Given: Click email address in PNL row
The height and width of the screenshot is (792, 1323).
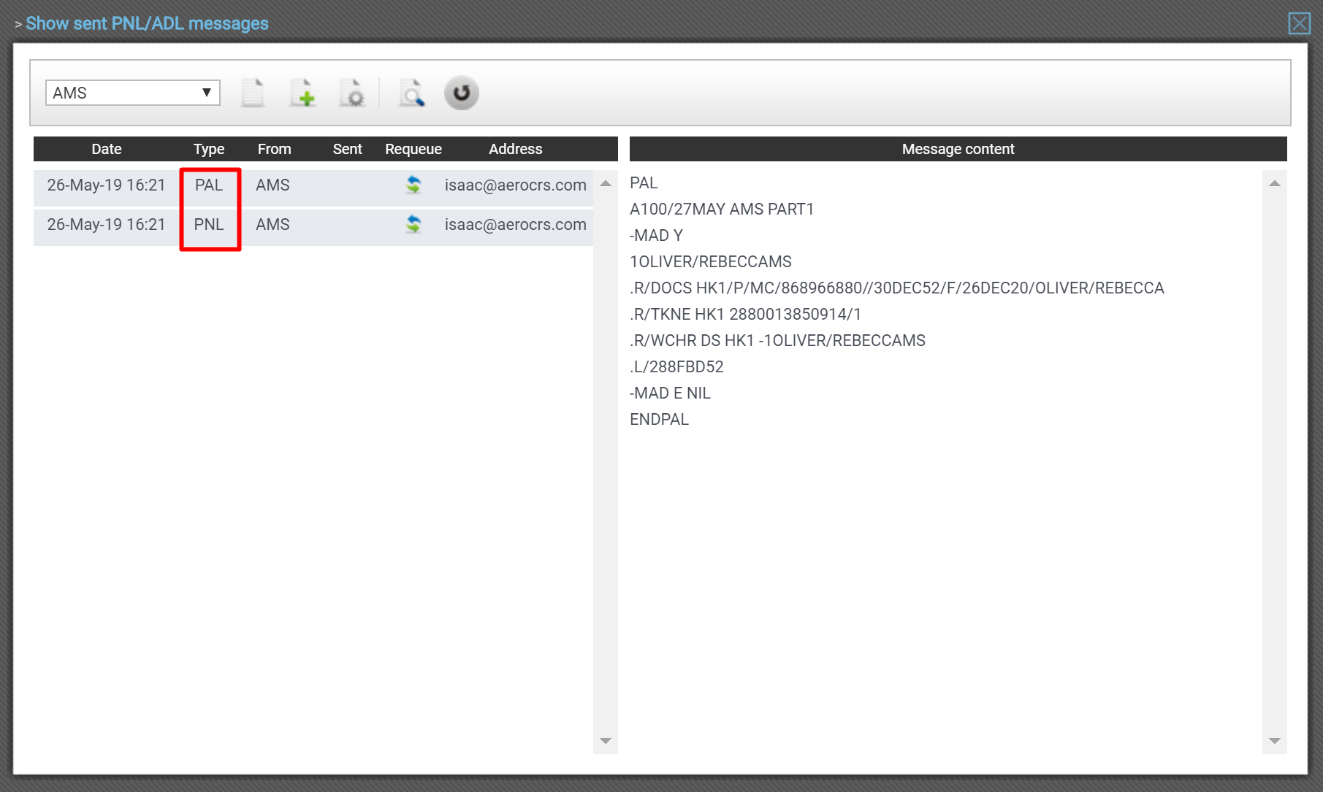Looking at the screenshot, I should point(516,225).
